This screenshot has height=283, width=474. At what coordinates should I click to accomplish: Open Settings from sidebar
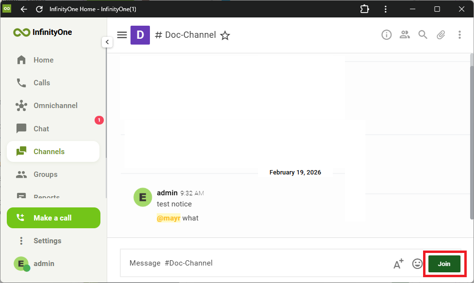point(53,241)
